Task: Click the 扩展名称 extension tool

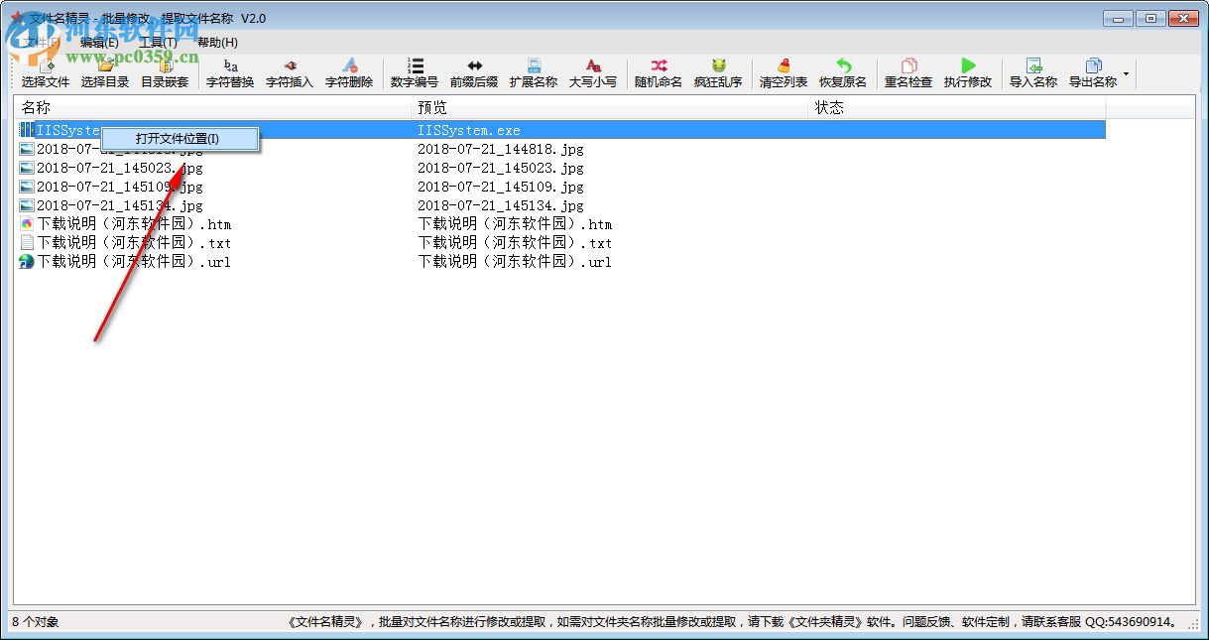Action: pos(534,73)
